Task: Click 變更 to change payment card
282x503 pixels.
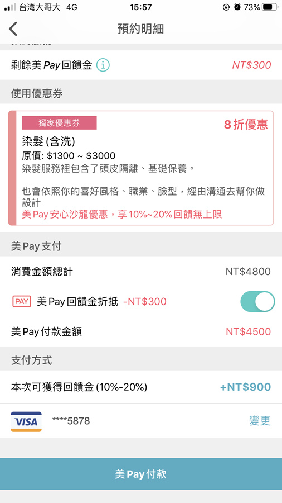Action: (x=260, y=420)
